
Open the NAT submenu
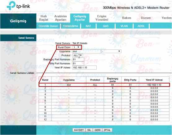[x=88, y=26]
